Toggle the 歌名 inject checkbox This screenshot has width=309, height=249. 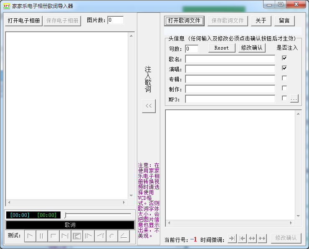click(x=284, y=58)
